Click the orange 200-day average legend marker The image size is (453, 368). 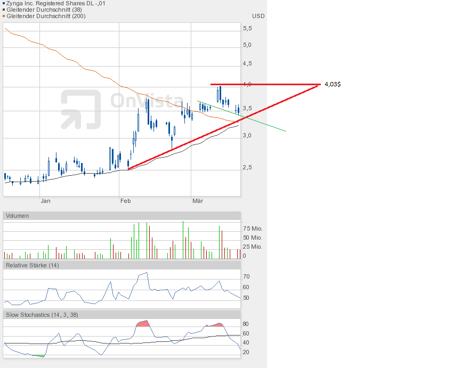pos(4,16)
